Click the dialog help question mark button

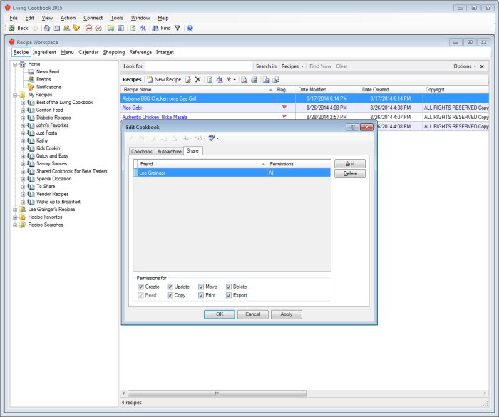(352, 127)
